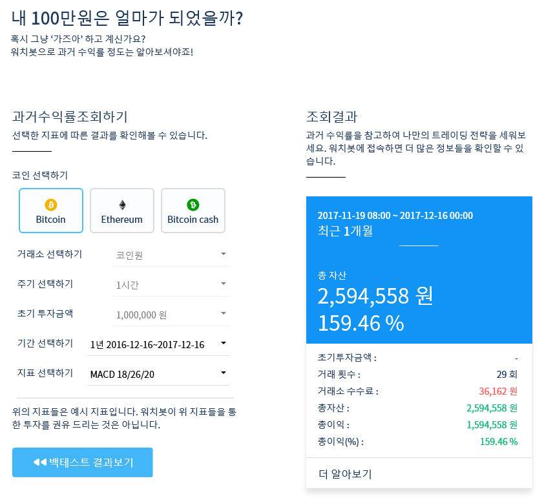This screenshot has height=498, width=544.
Task: Click the 내 100만원은 얼마가 되었을까? title
Action: click(127, 18)
